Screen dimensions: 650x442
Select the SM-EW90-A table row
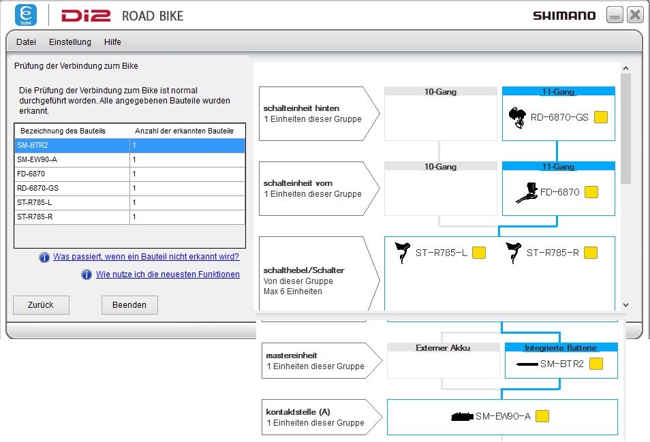[129, 160]
